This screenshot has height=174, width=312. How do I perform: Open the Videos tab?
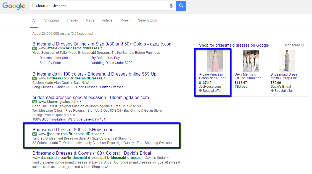[x=107, y=20]
